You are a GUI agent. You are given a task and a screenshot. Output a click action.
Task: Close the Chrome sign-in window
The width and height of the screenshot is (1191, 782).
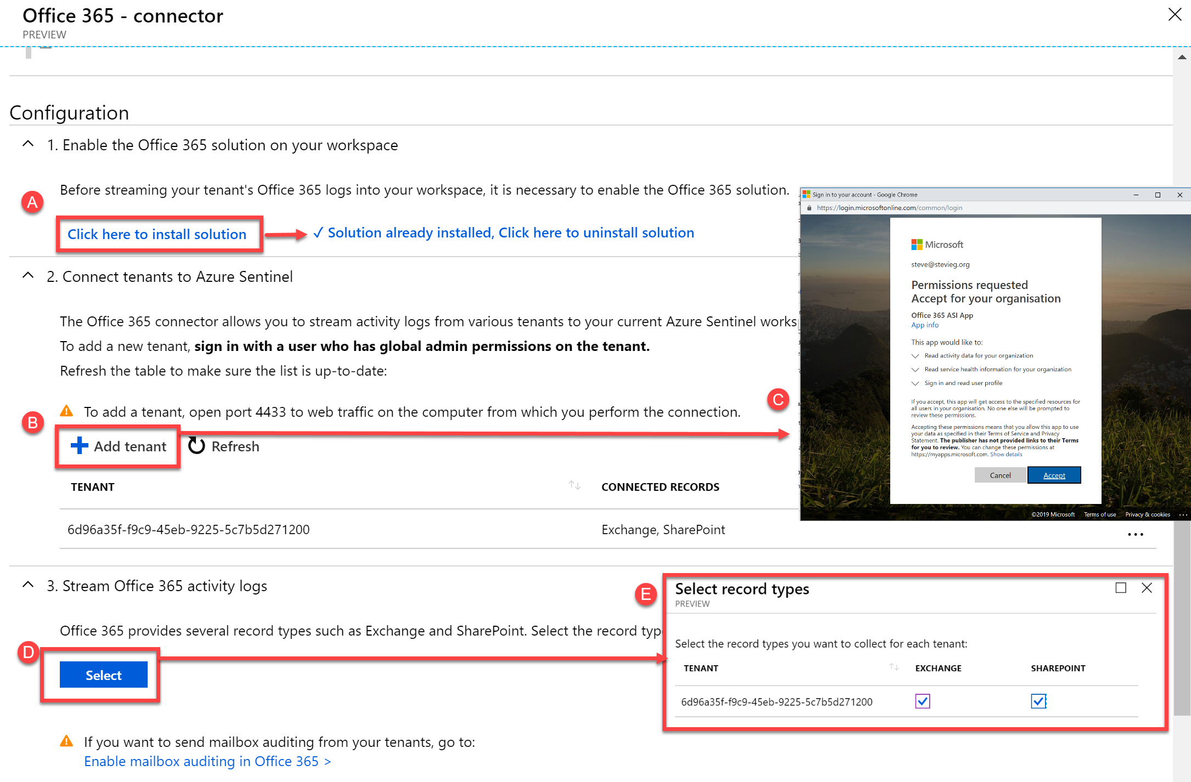1179,195
